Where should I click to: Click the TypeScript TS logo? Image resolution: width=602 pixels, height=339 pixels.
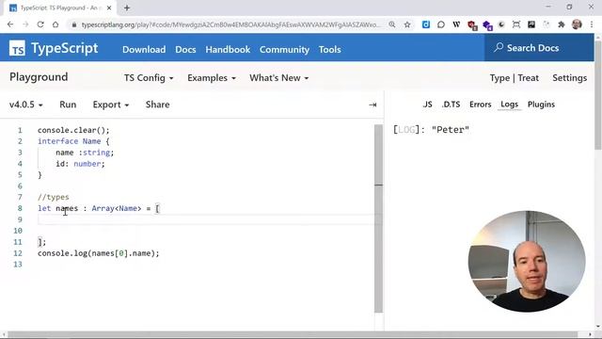17,48
